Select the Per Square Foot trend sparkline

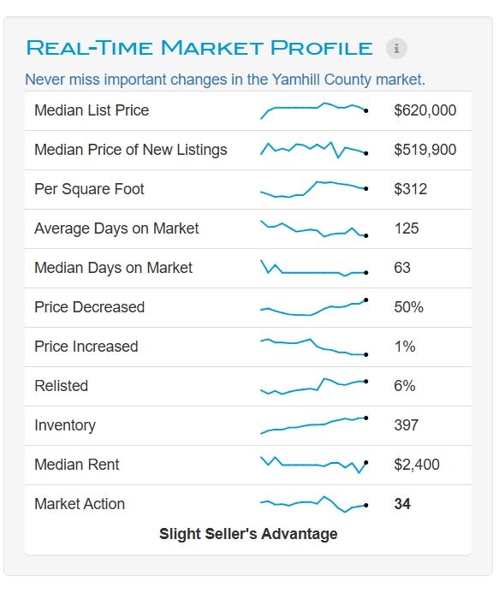(x=314, y=189)
